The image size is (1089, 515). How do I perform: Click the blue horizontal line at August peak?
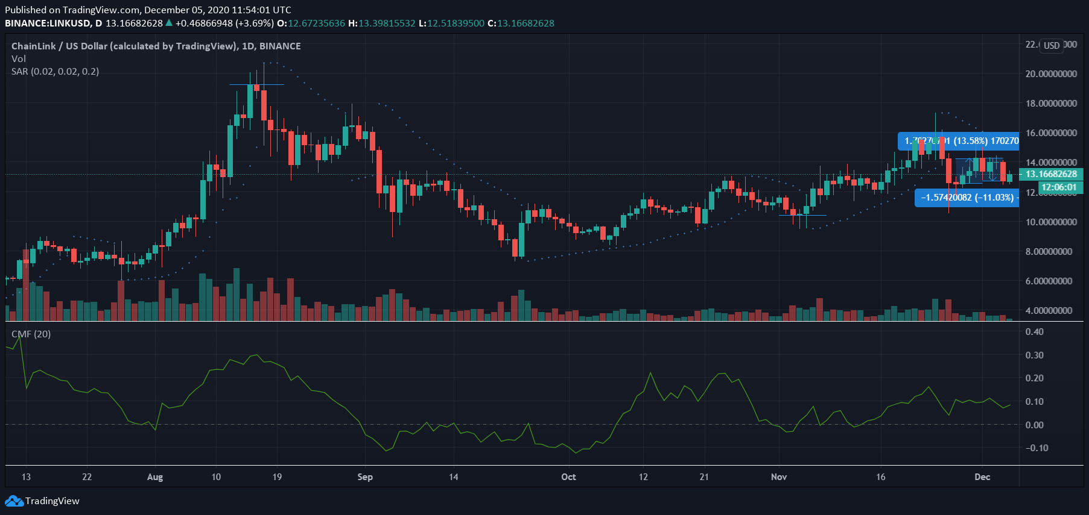(256, 85)
